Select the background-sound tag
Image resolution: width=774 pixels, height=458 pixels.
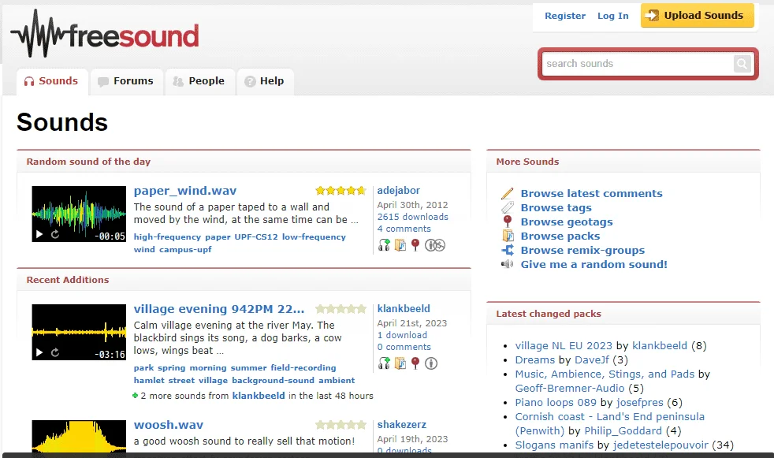tap(273, 381)
